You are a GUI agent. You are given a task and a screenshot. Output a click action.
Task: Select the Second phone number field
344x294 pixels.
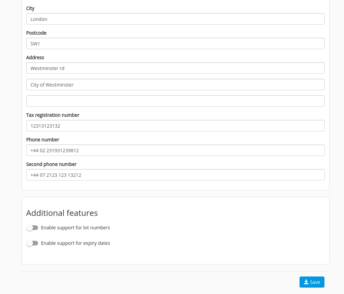176,175
